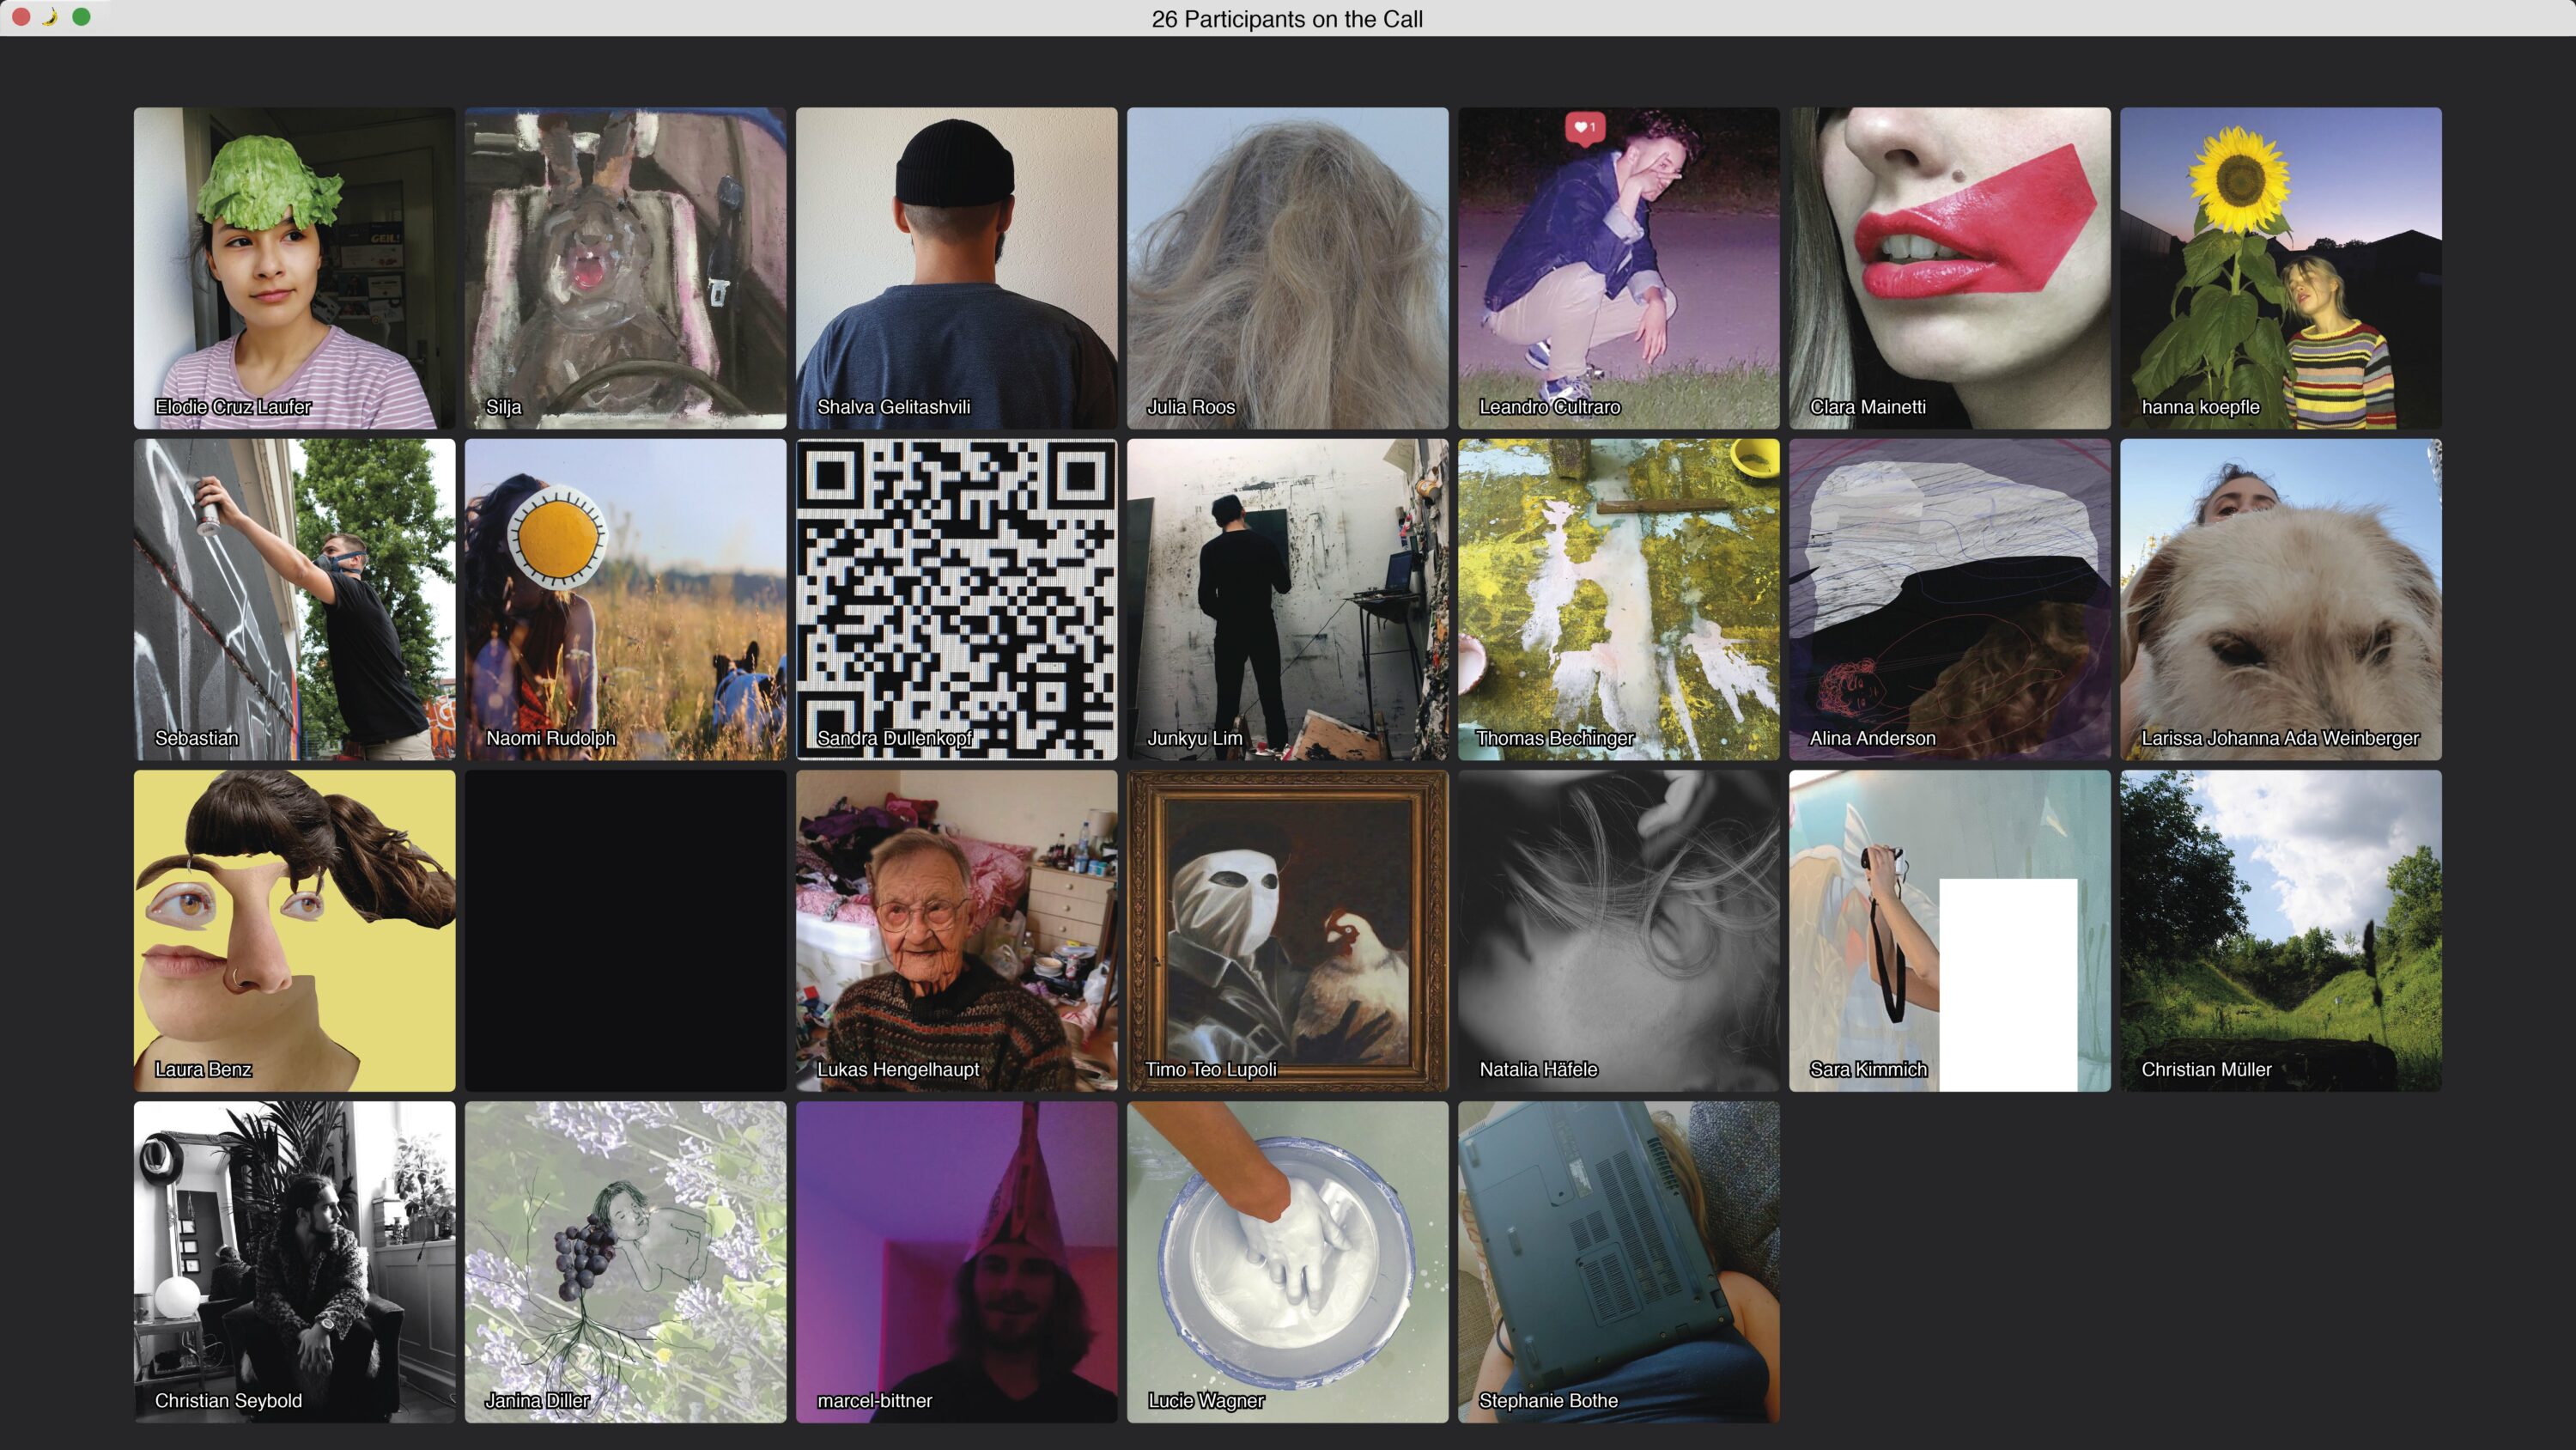This screenshot has height=1450, width=2576.
Task: Click Thomas Bechinger's tile
Action: [x=1618, y=600]
